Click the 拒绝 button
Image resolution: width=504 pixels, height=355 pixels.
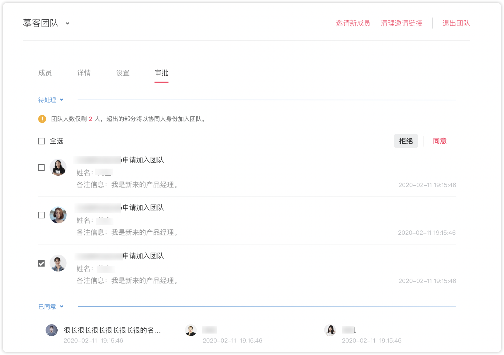click(406, 141)
